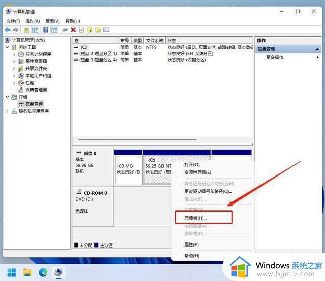
Task: Select the 磁盘 0 磁盘分区 4 row
Action: click(162, 60)
